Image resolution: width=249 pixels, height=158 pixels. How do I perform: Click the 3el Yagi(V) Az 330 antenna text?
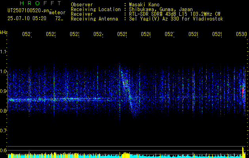click(x=176, y=19)
